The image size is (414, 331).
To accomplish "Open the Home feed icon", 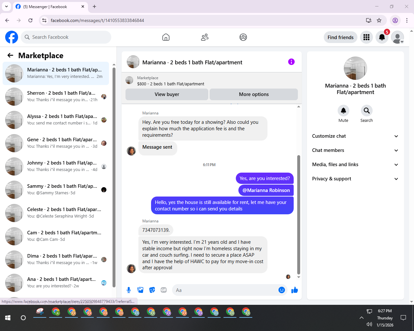I will pyautogui.click(x=166, y=37).
